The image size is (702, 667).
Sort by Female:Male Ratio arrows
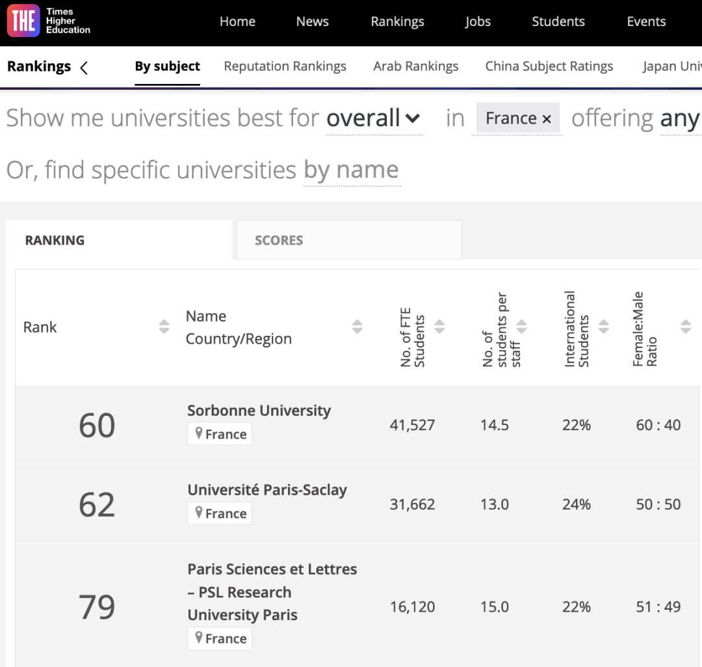tap(686, 327)
